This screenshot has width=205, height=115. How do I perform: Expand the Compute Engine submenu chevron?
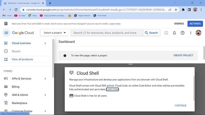coord(45,111)
